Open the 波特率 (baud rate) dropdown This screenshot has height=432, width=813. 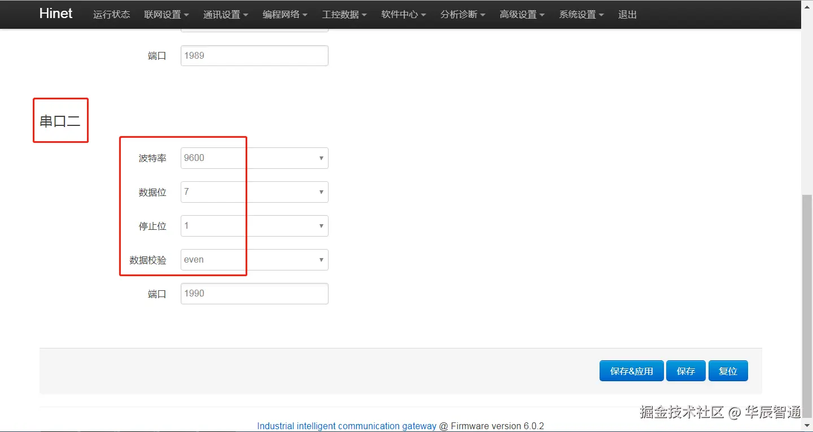[253, 158]
